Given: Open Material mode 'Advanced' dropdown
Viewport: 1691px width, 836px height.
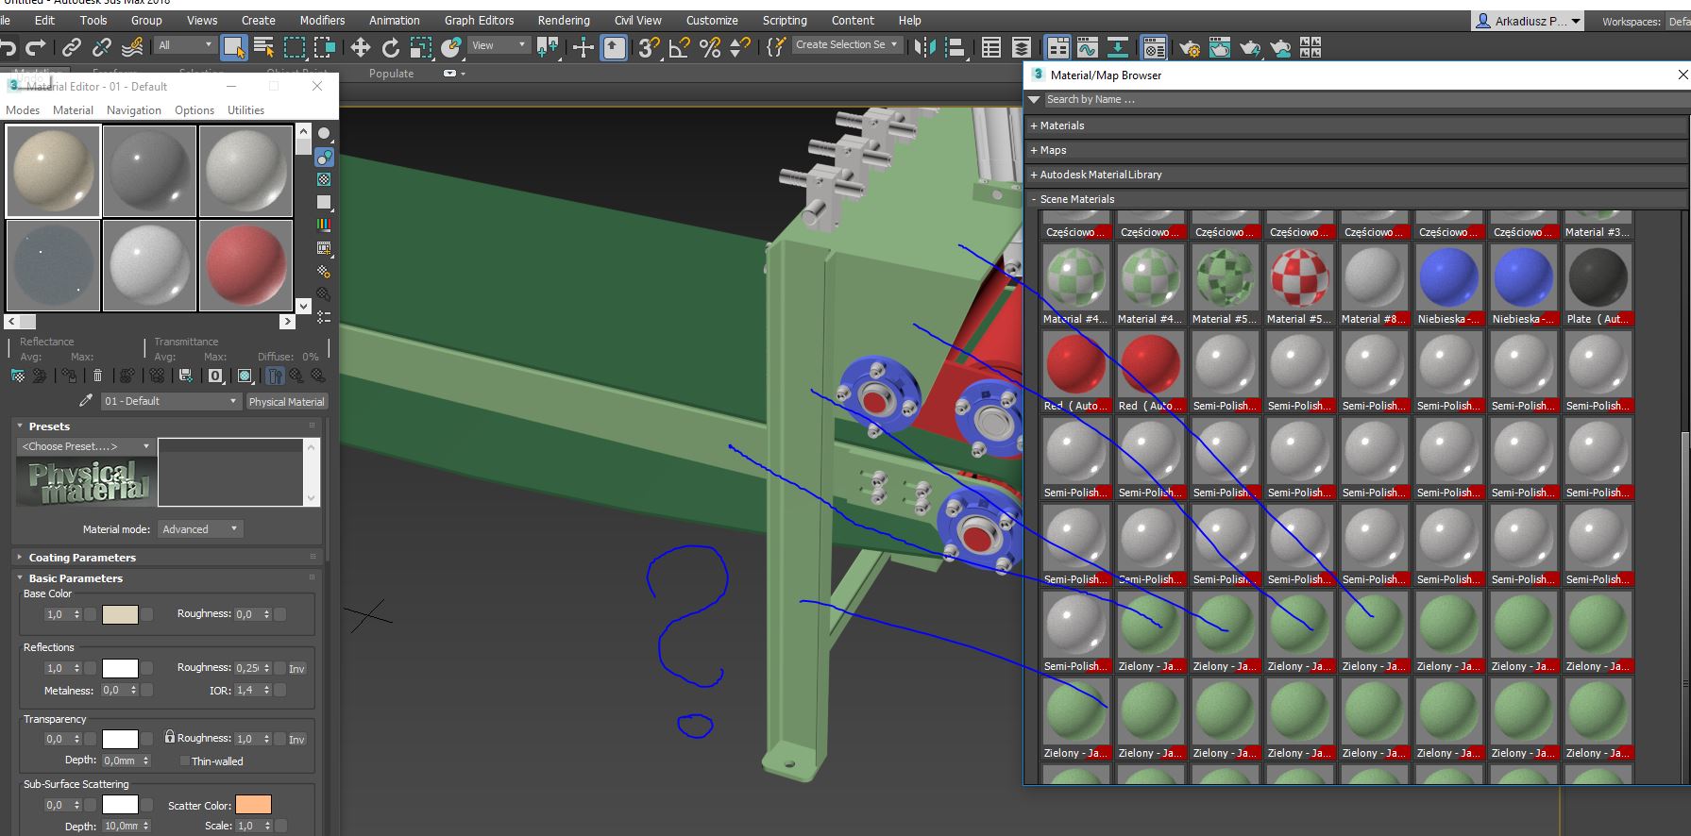Looking at the screenshot, I should 200,529.
